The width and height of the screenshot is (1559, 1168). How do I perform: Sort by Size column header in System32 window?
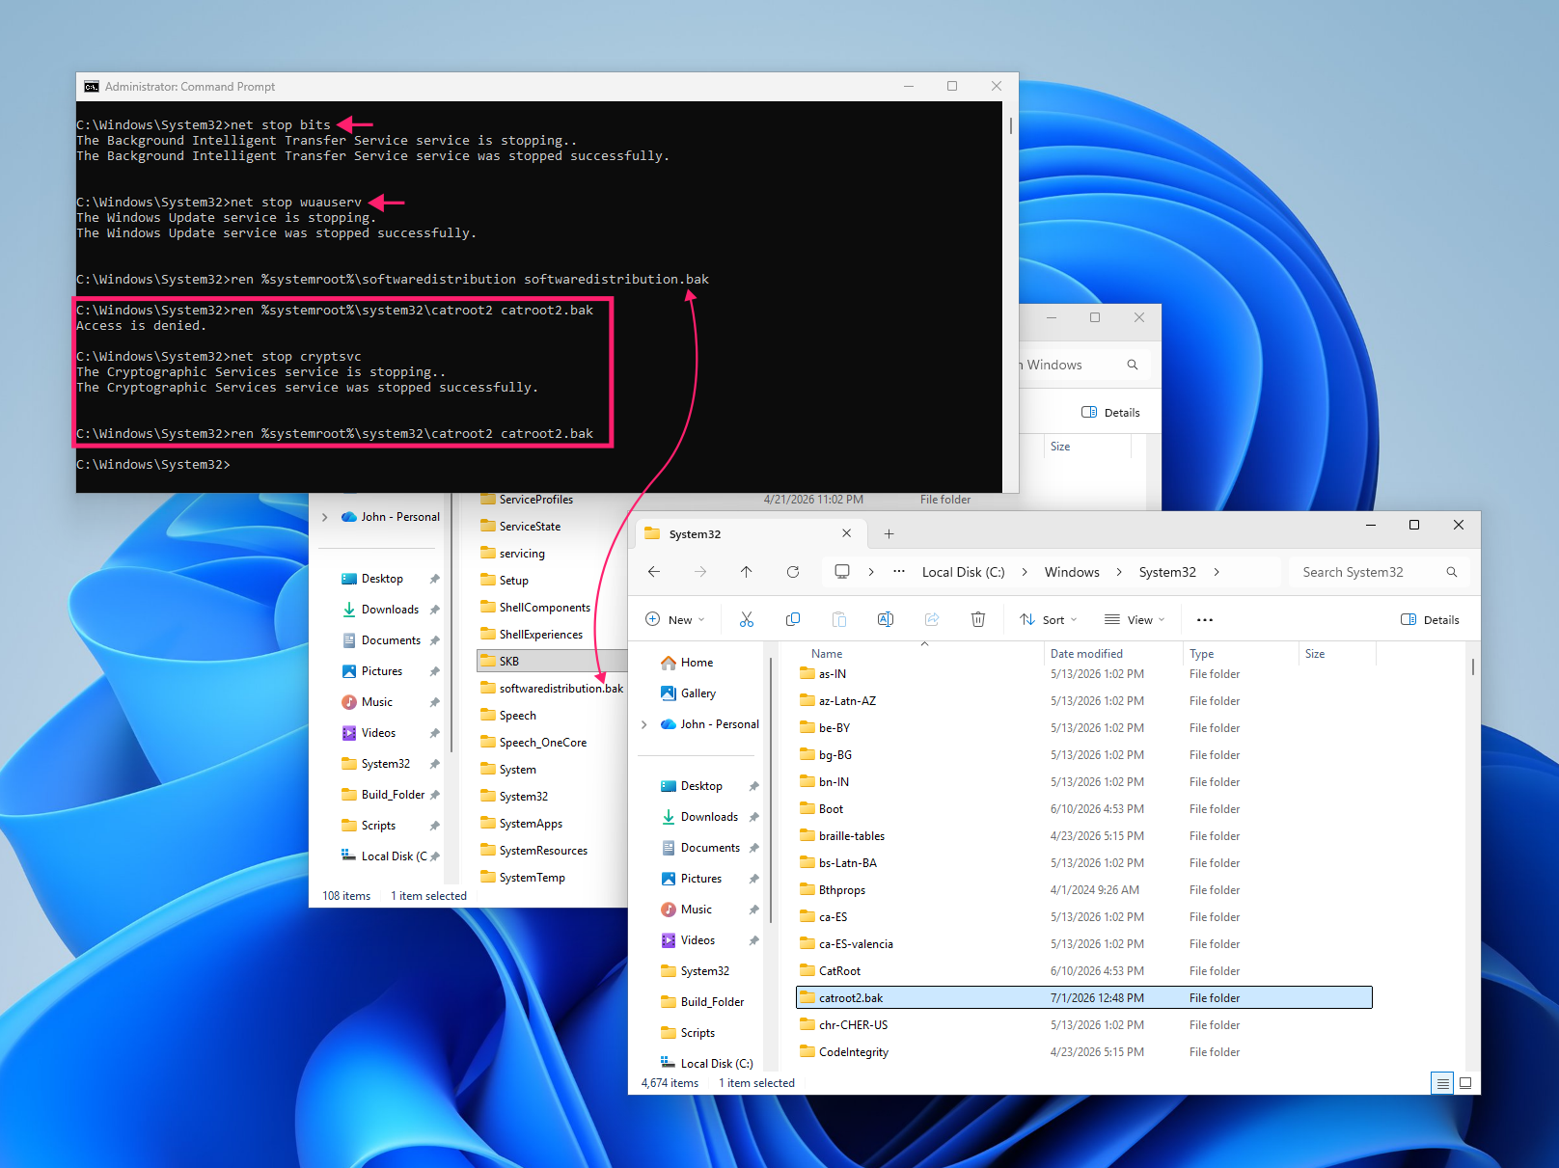click(x=1314, y=654)
